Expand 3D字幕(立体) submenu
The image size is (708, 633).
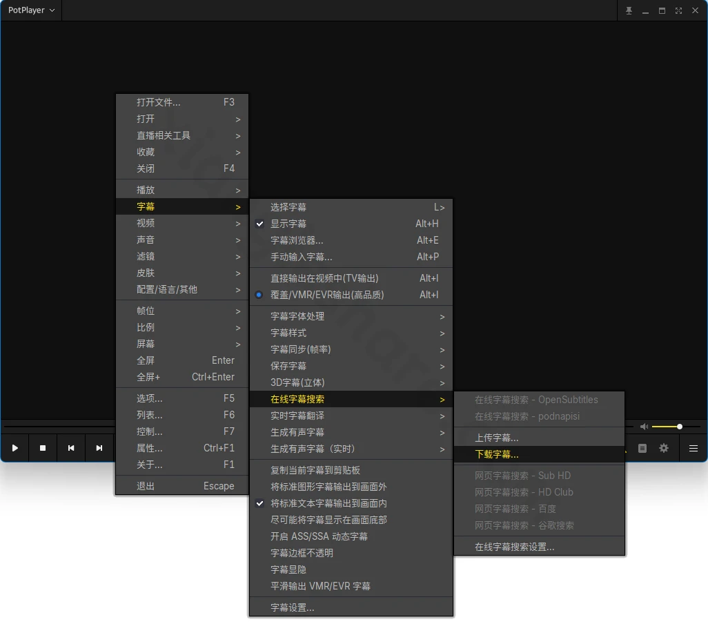351,382
